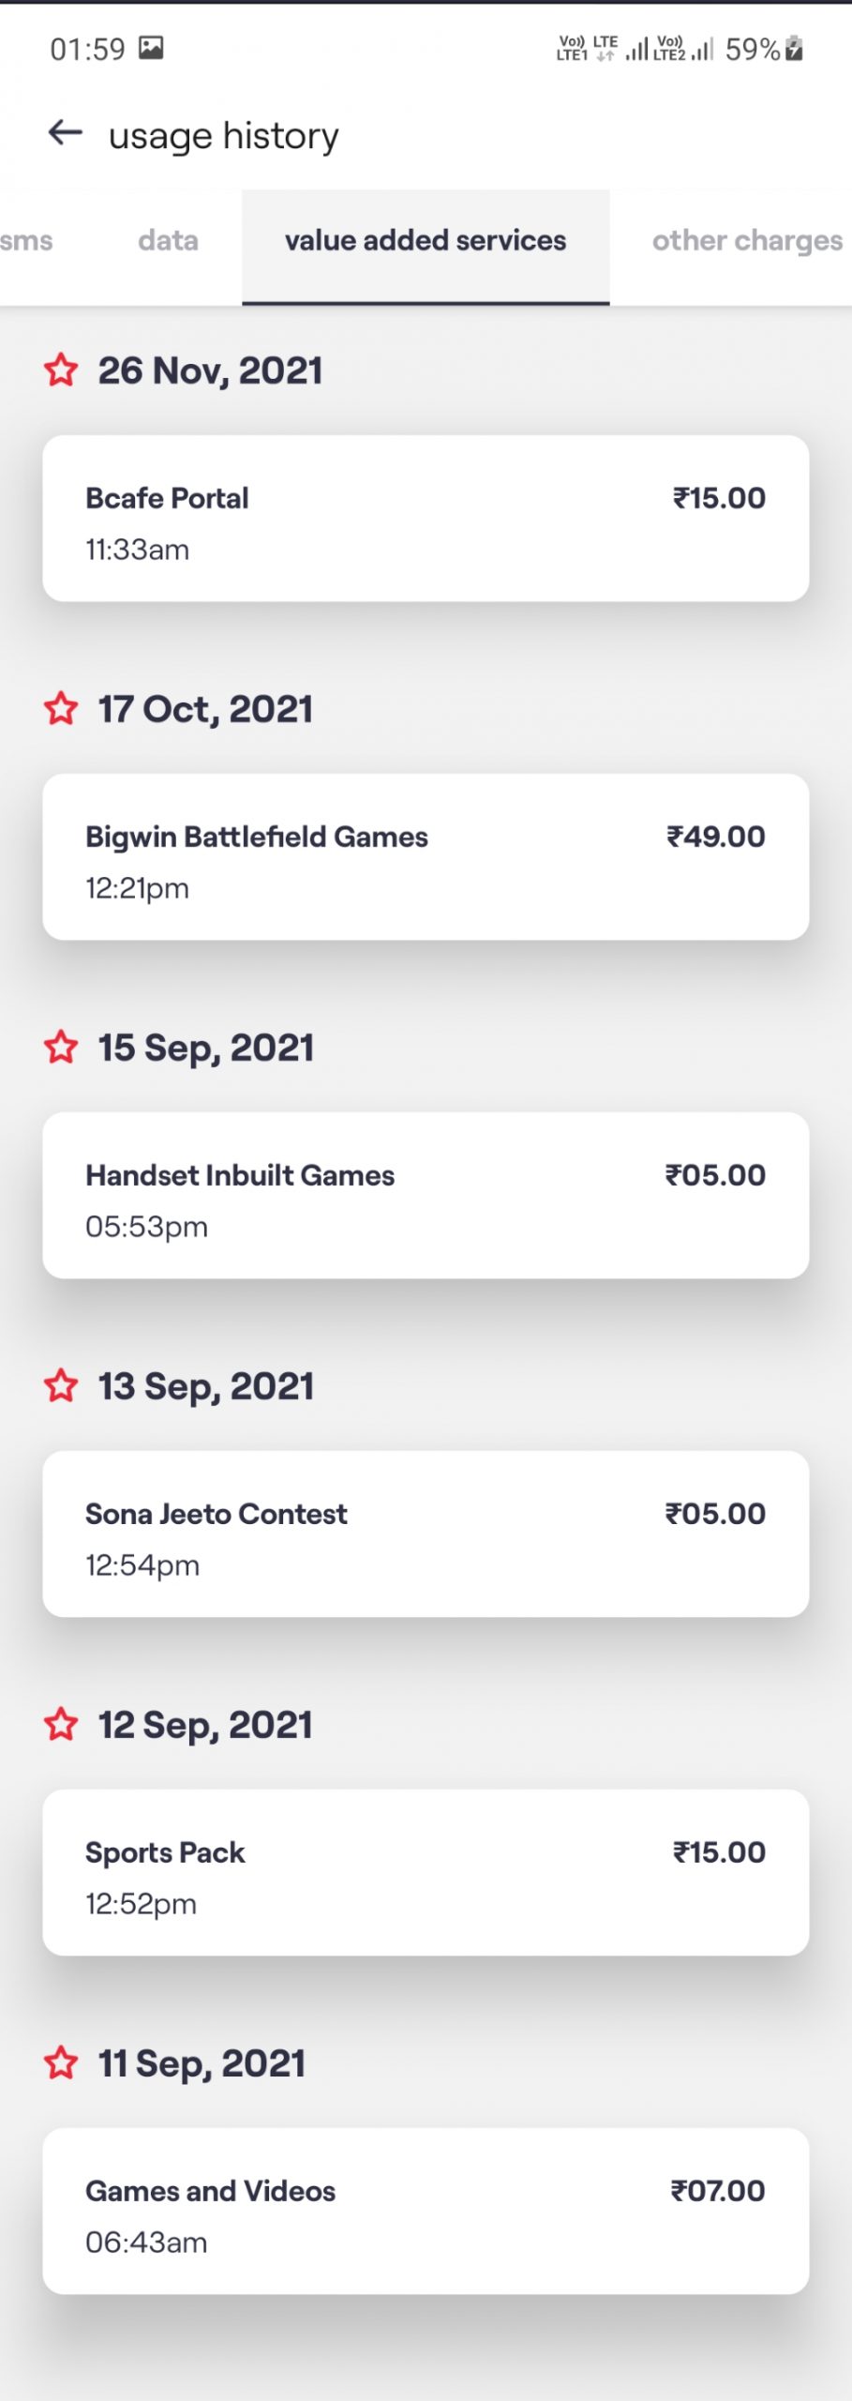Open the Bcafe Portal charge entry
Screen dimensions: 852x2401
coord(426,519)
